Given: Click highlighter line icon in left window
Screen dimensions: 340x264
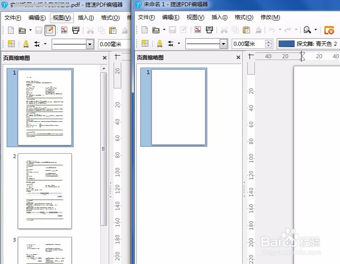Looking at the screenshot, I should click(26, 44).
